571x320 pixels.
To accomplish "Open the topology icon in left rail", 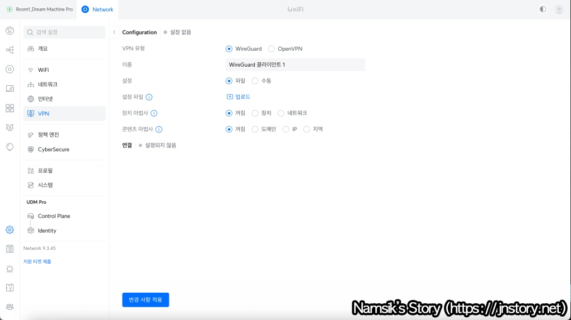I will [9, 50].
